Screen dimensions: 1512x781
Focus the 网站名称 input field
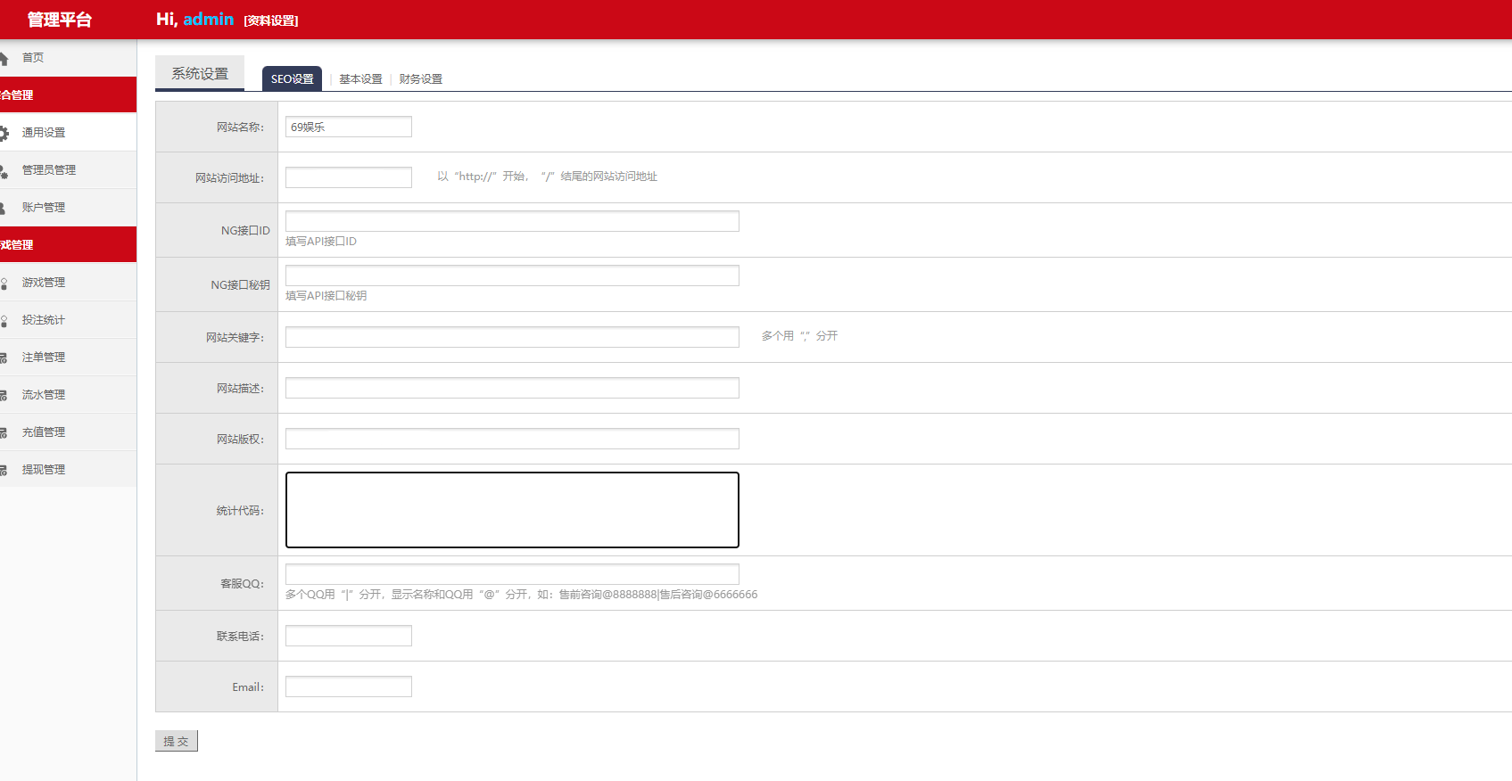click(348, 127)
